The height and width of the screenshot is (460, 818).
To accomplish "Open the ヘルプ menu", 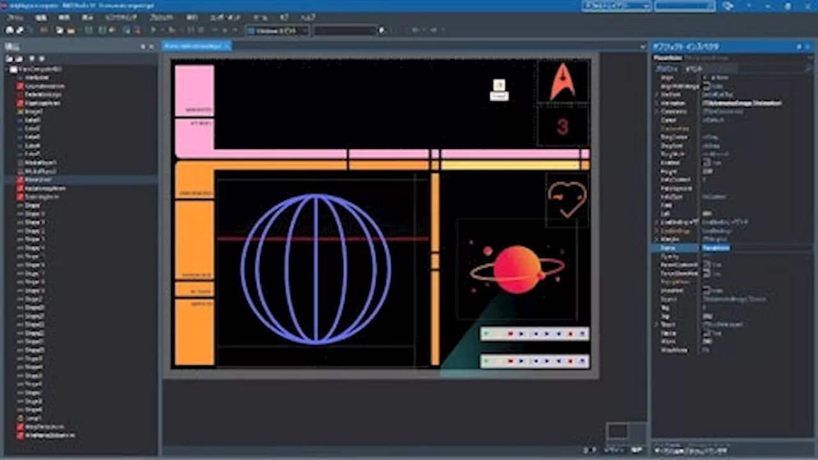I will click(308, 17).
